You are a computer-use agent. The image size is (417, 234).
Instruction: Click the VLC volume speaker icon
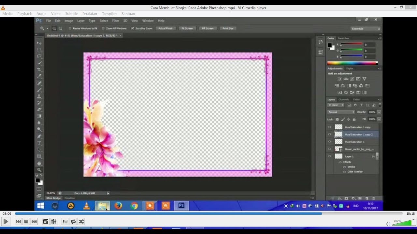pyautogui.click(x=388, y=224)
